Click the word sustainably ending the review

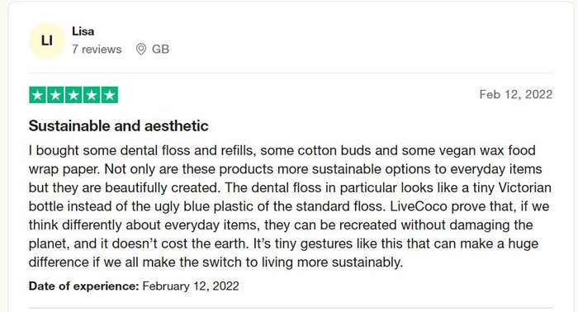367,262
